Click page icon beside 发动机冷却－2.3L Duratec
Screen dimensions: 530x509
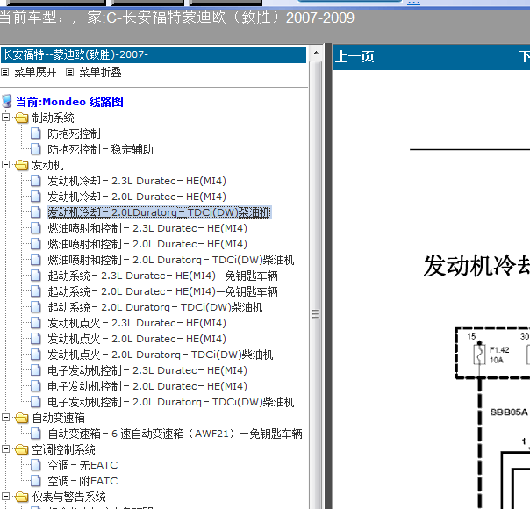click(35, 181)
